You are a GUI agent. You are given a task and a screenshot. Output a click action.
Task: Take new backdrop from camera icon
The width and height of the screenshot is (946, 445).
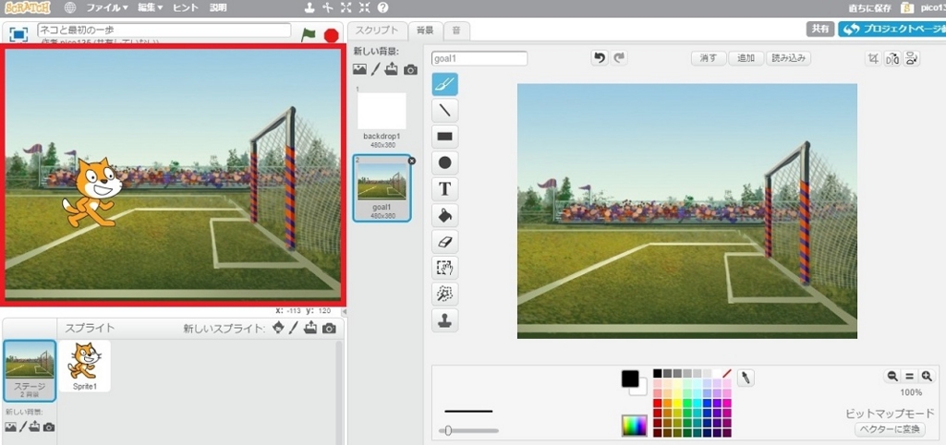point(410,70)
